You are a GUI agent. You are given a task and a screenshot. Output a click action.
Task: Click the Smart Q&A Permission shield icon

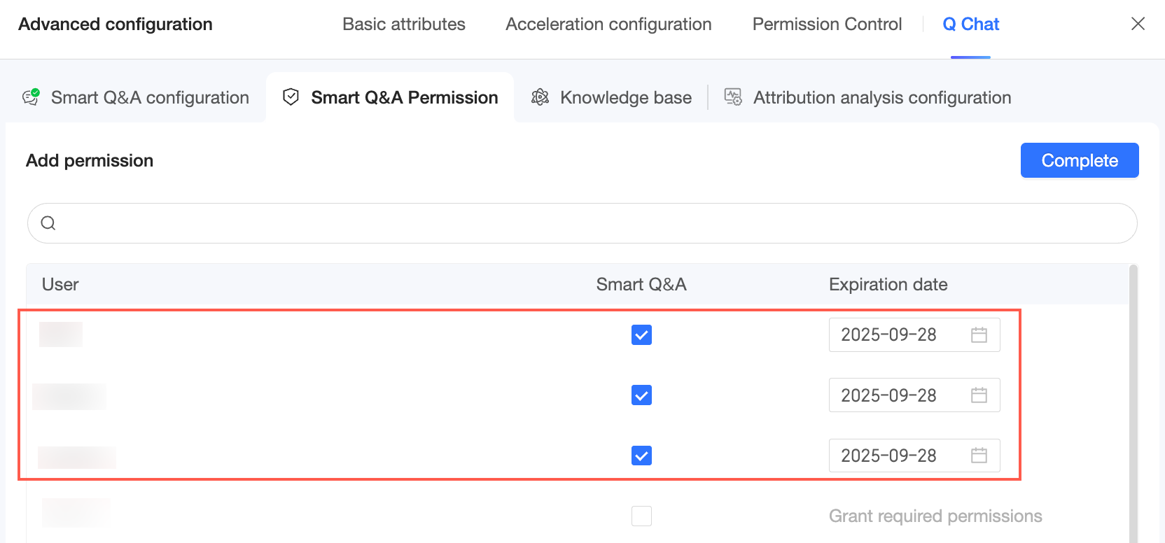pyautogui.click(x=291, y=97)
